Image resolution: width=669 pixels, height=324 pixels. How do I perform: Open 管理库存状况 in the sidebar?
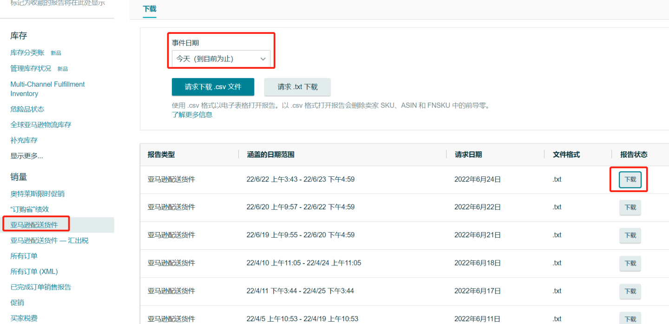click(30, 68)
